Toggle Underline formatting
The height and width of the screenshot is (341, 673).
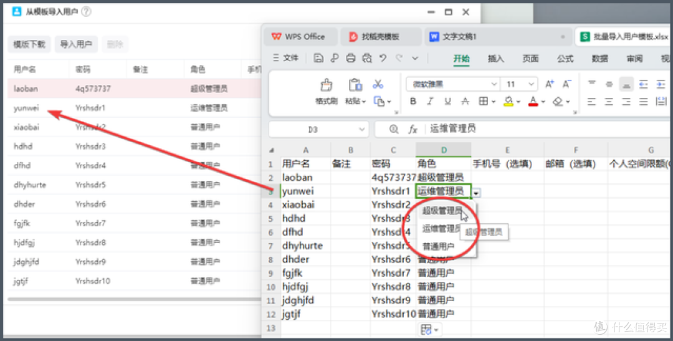coord(447,102)
